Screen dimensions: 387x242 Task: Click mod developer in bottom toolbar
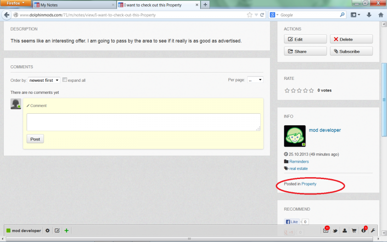click(24, 231)
